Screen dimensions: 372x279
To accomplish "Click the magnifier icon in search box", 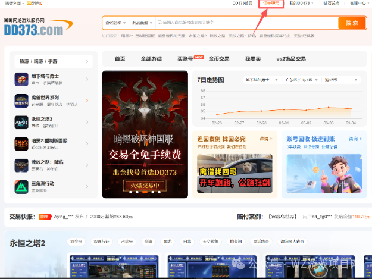I will click(160, 22).
